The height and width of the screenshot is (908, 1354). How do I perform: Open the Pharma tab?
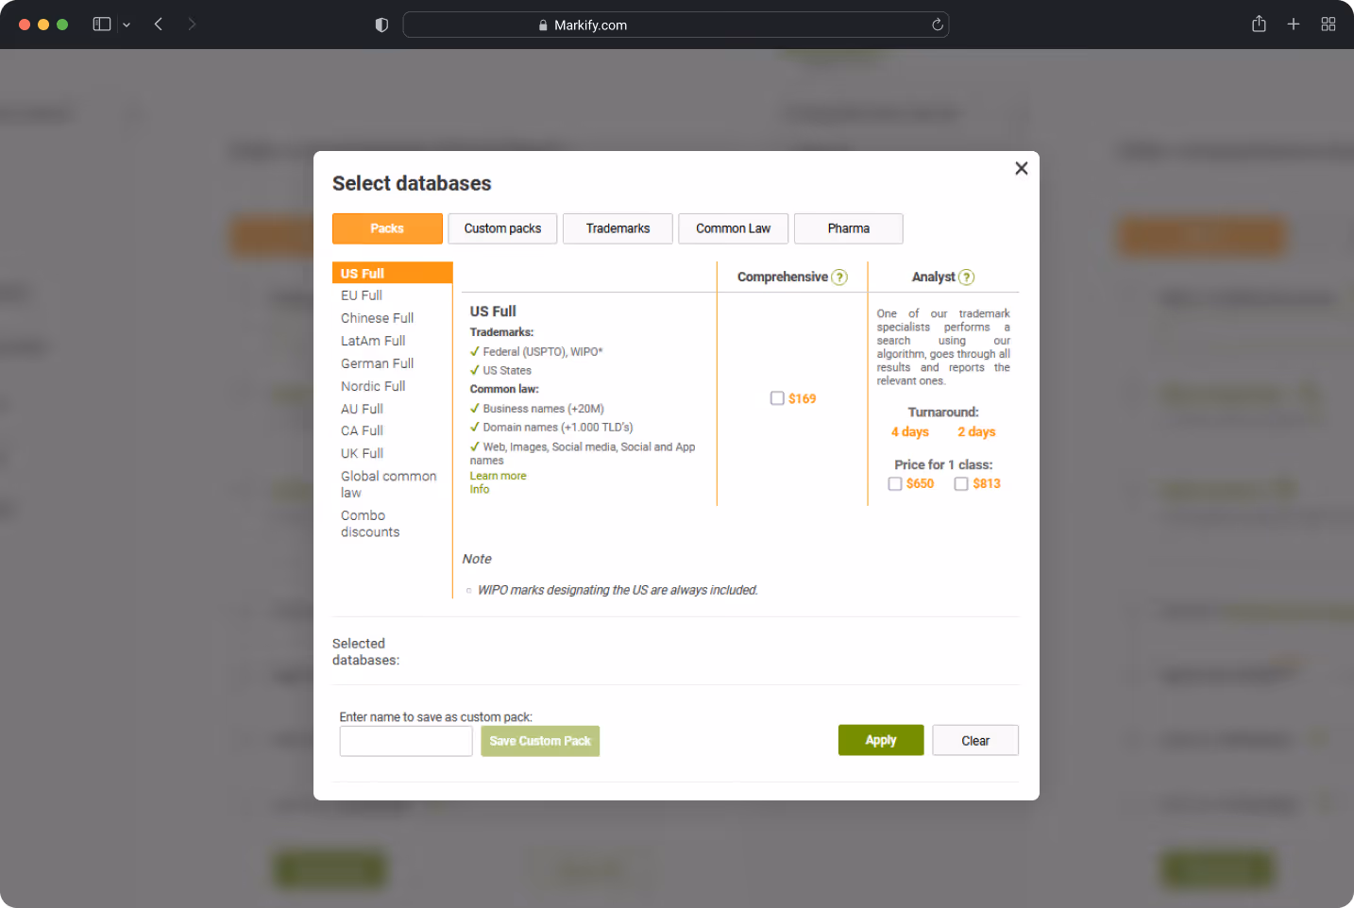point(849,228)
